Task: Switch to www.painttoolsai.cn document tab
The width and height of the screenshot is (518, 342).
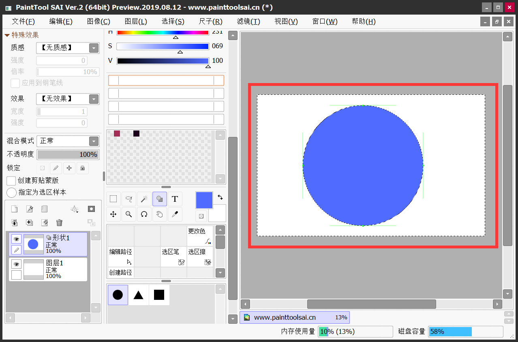Action: point(295,317)
